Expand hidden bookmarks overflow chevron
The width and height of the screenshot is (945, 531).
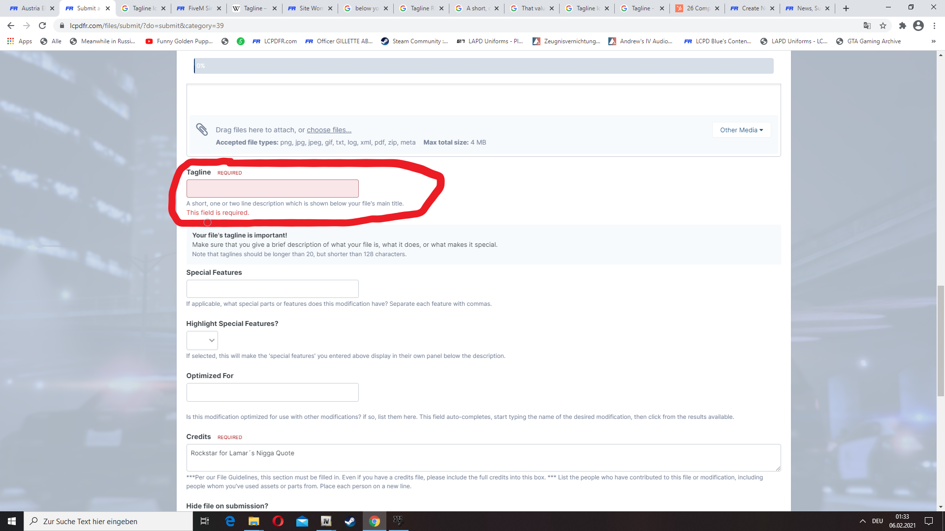pos(933,41)
